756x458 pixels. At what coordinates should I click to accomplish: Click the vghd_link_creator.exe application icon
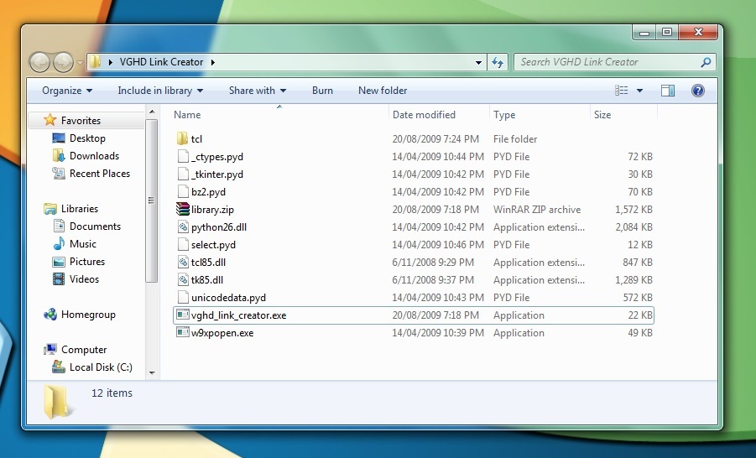183,315
